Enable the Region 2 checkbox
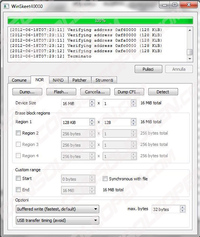 tap(18, 133)
